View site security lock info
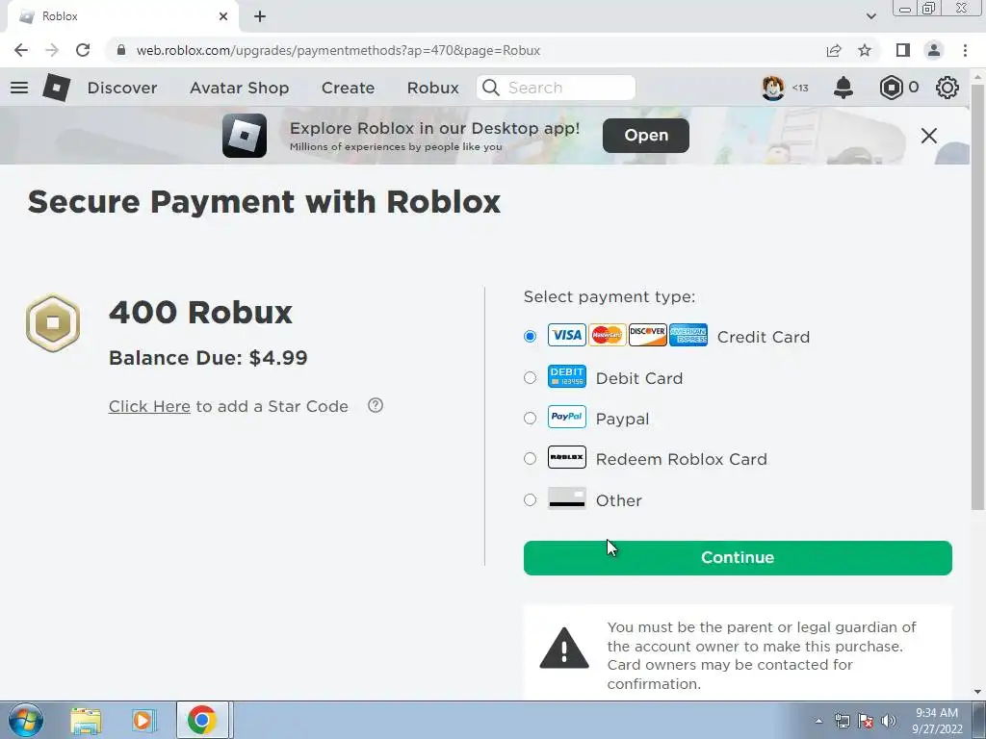 click(x=121, y=50)
